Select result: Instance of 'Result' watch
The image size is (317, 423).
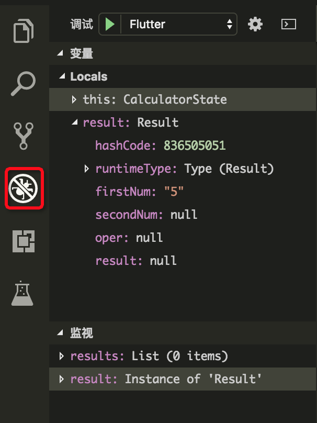click(x=183, y=379)
